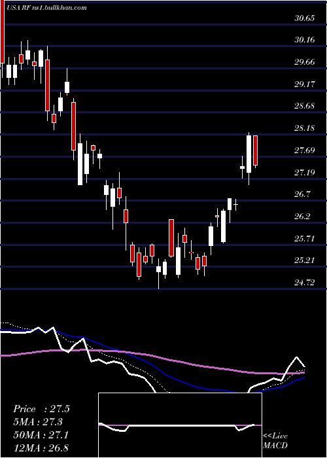Click the 25.71 price axis label
The width and height of the screenshot is (327, 458).
tap(305, 239)
